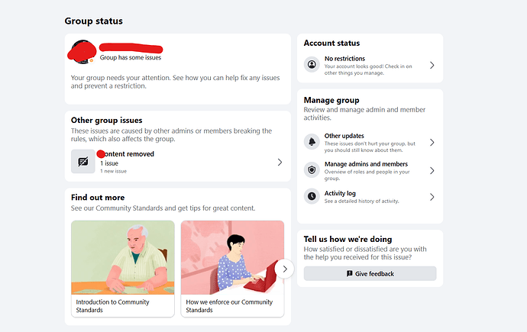
Task: Expand the No restrictions account status arrow
Action: click(432, 65)
